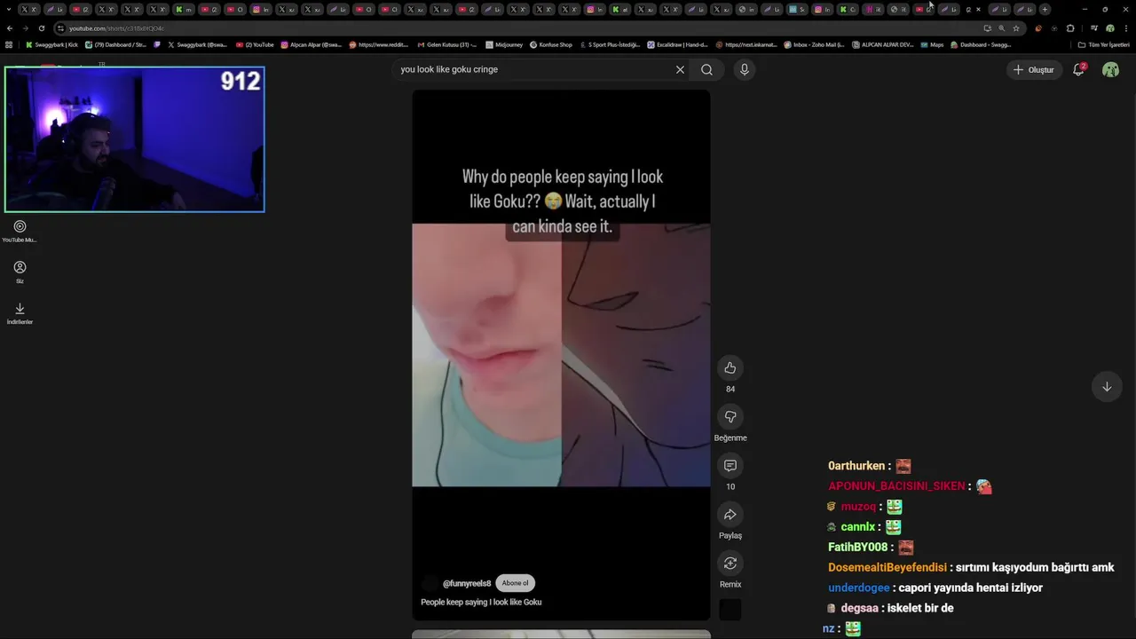1136x639 pixels.
Task: Open the YouTube account avatar menu
Action: 1110,69
